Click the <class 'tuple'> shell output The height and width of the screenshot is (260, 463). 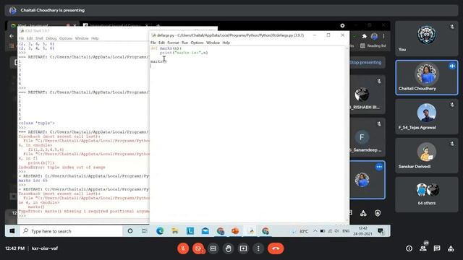point(37,123)
